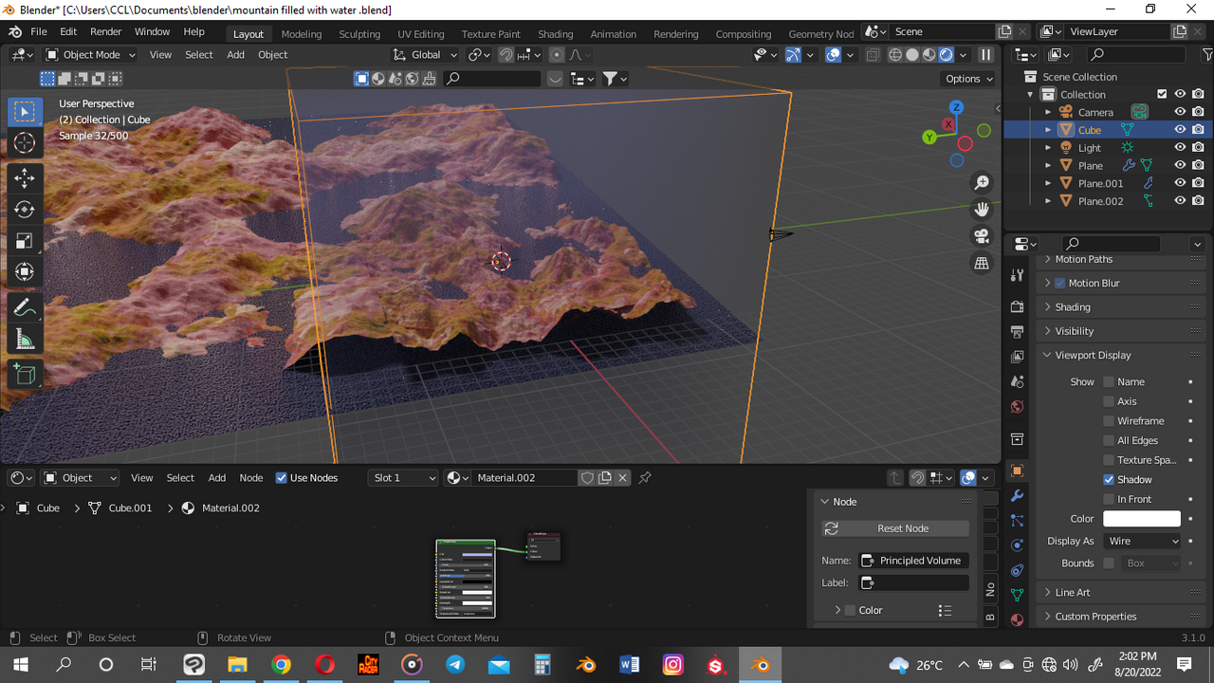1214x683 pixels.
Task: Select the Cursor tool in the viewport toolbar
Action: 25,143
